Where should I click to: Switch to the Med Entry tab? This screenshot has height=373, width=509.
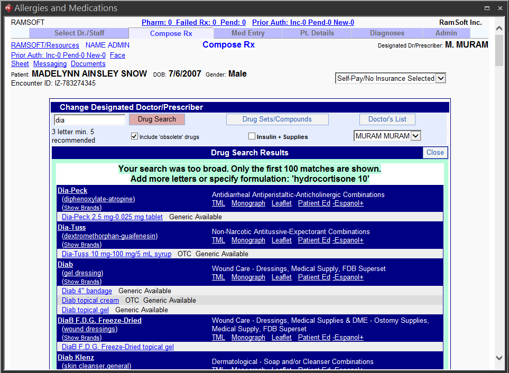(x=248, y=33)
